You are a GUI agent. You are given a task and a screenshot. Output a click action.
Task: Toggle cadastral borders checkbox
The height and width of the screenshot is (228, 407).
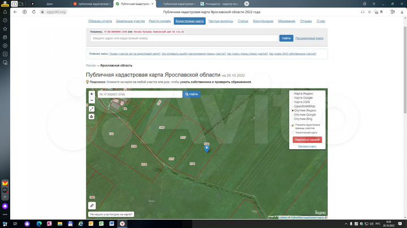pos(293,126)
